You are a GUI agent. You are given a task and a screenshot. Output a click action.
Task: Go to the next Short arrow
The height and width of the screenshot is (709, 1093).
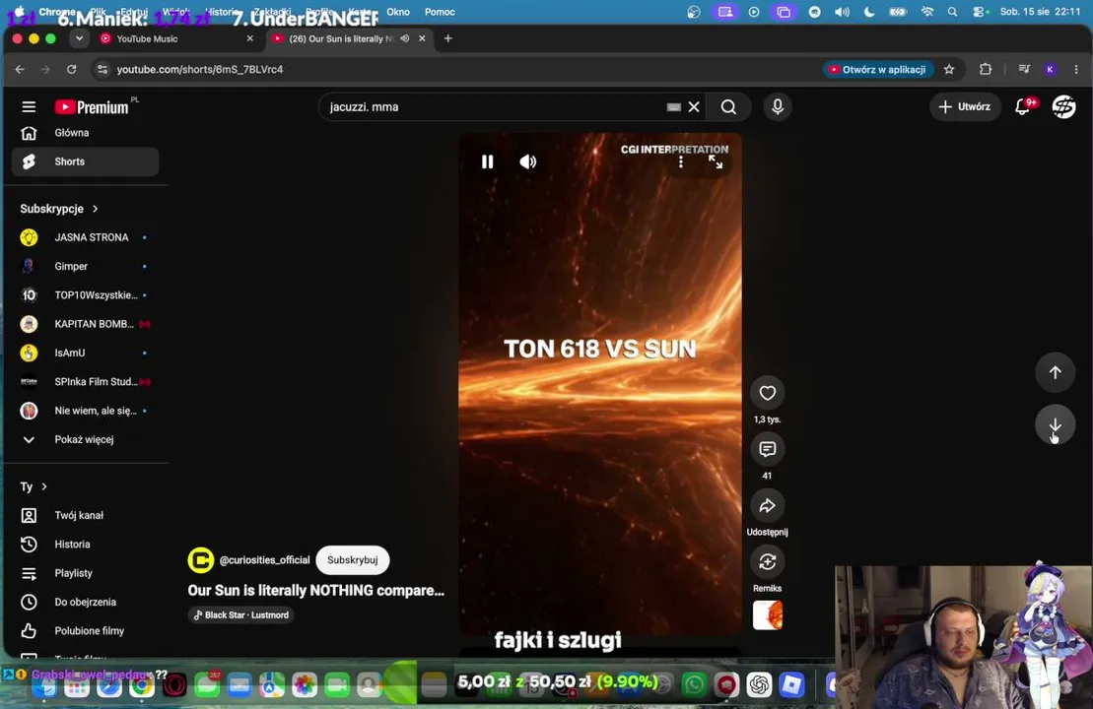1055,424
